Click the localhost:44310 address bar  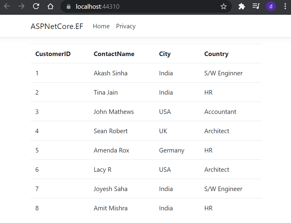click(x=146, y=6)
